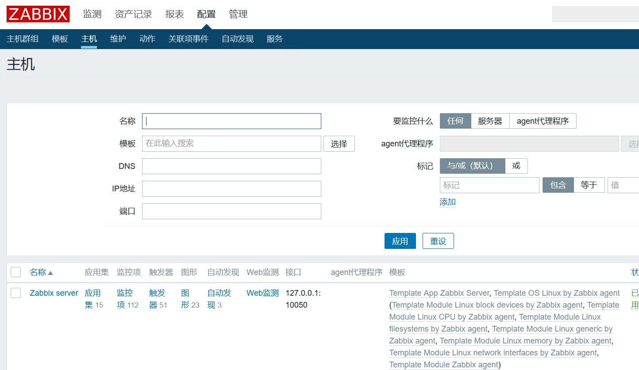Toggle the select-all hosts checkbox

16,272
